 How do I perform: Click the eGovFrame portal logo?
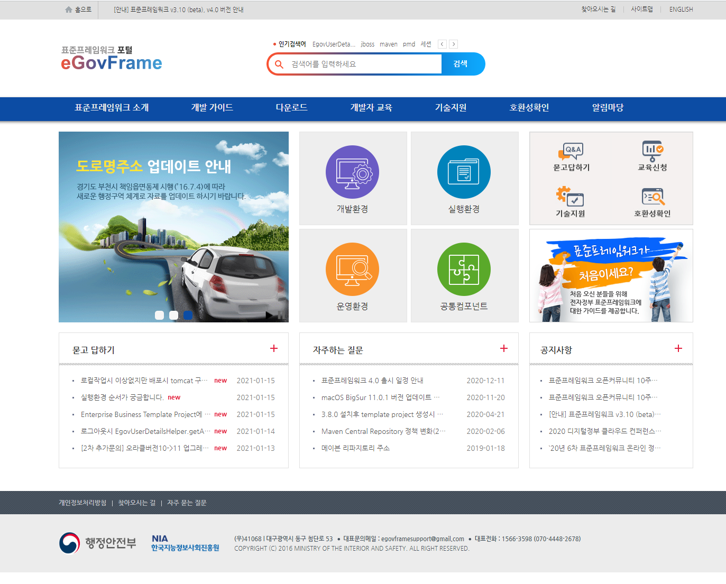[112, 58]
